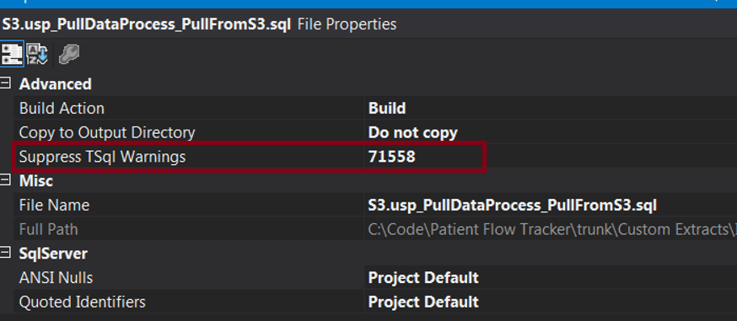The width and height of the screenshot is (737, 321).
Task: Collapse the SqlServer section
Action: tap(5, 253)
